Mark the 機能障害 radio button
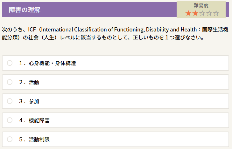 click(10, 120)
